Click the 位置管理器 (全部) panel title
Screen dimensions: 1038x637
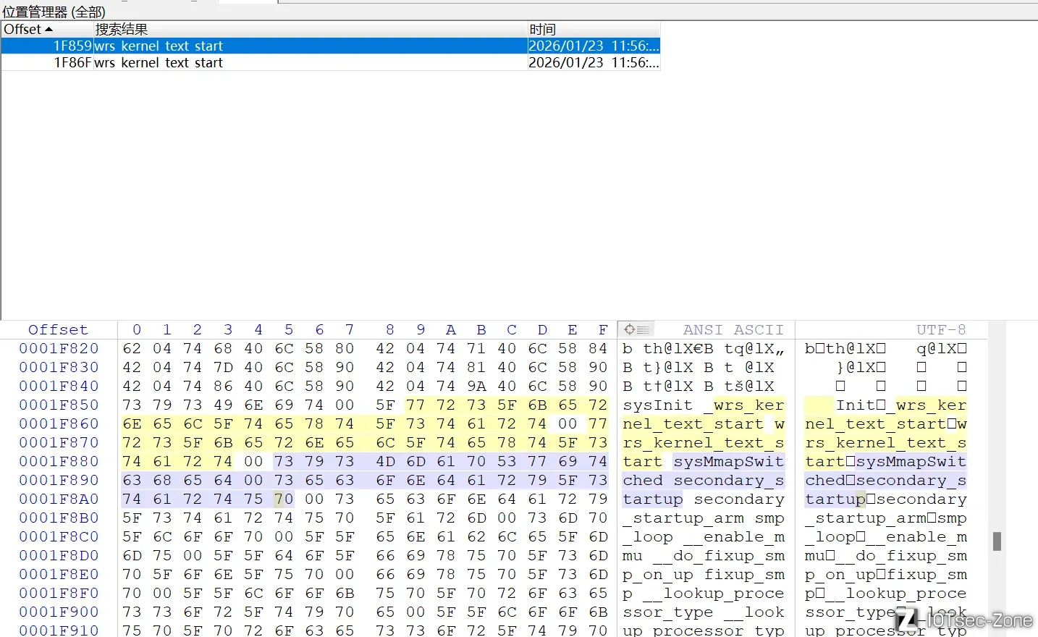tap(54, 12)
